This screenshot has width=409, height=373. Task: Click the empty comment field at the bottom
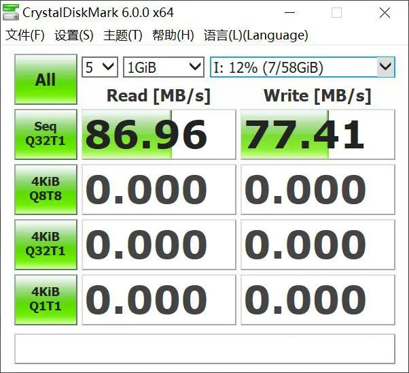coord(204,348)
